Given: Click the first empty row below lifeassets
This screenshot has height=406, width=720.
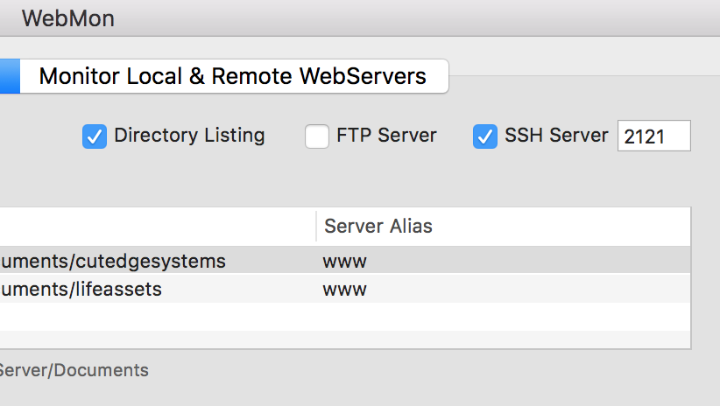Looking at the screenshot, I should [345, 315].
